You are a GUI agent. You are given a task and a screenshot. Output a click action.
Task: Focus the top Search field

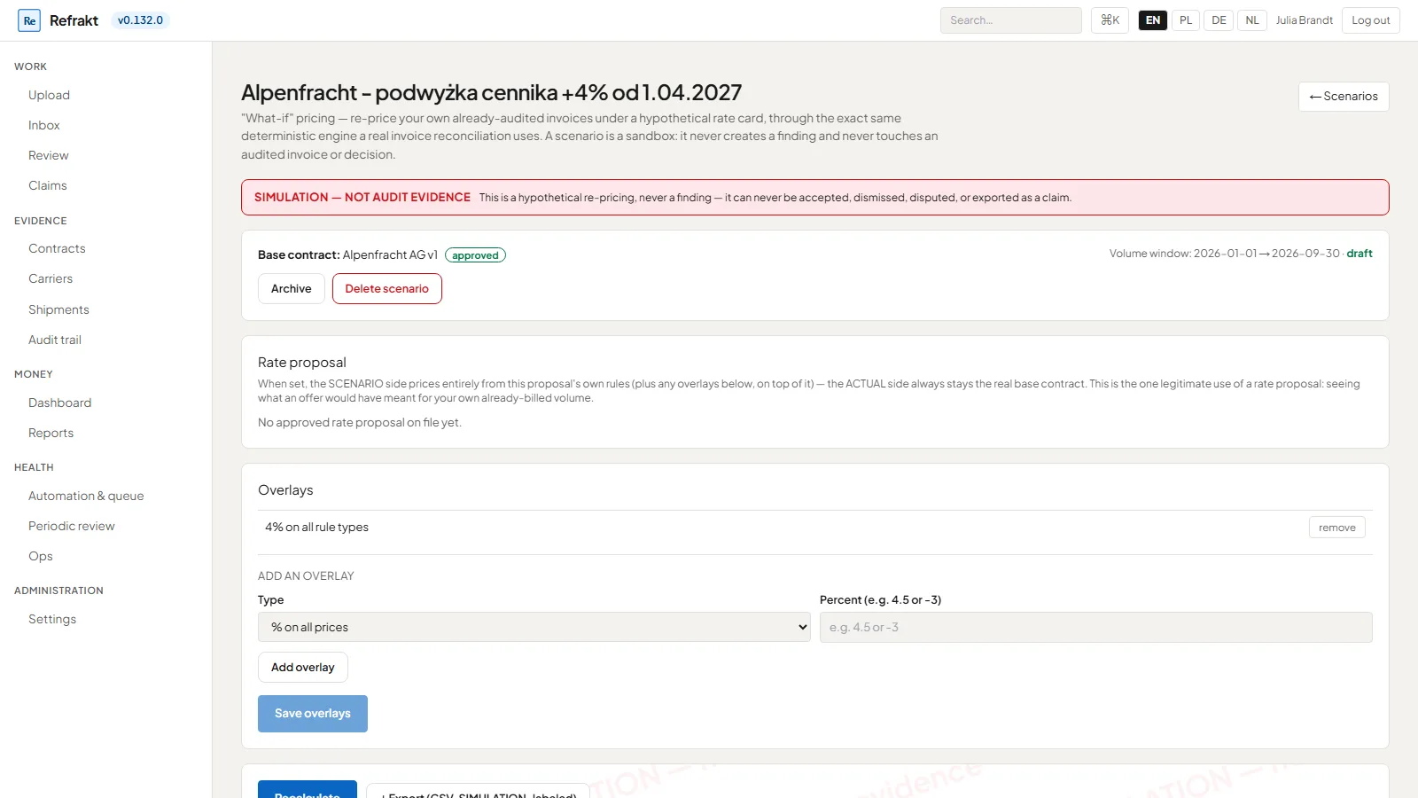(x=1010, y=20)
